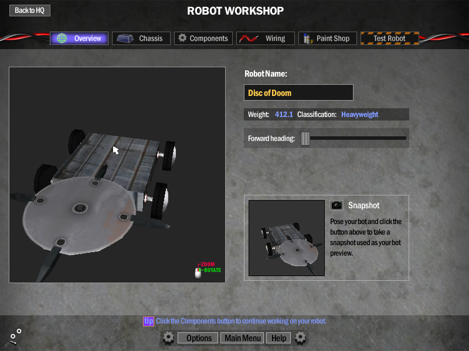Viewport: 469px width, 351px height.
Task: Click the mouse zoom/rotate hint icon
Action: (x=198, y=272)
